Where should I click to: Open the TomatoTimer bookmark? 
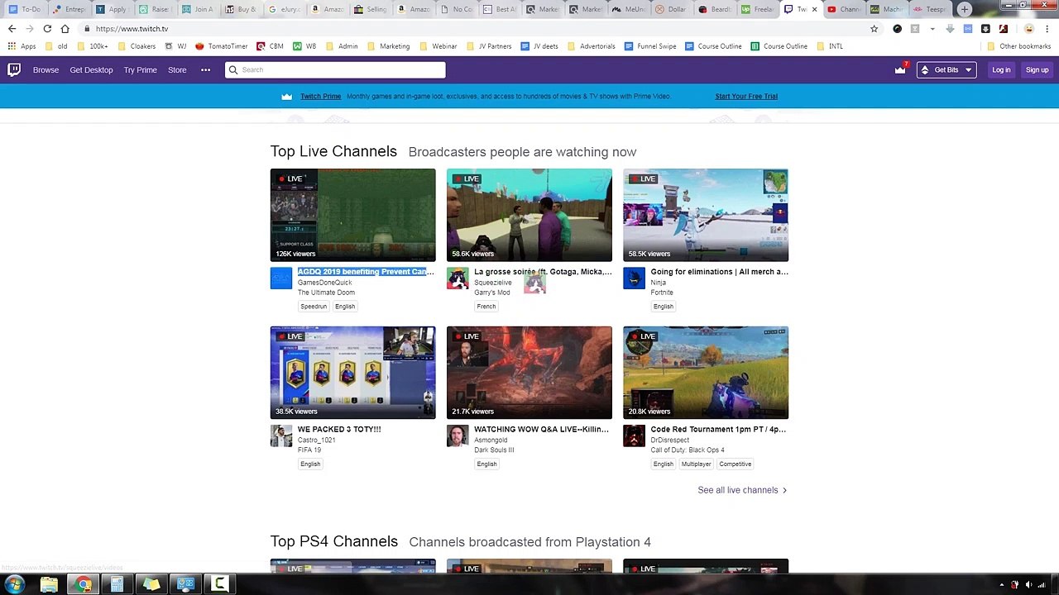(222, 46)
